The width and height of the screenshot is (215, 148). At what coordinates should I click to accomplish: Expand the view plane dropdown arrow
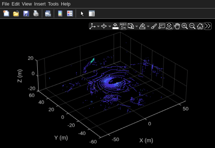pyautogui.click(x=110, y=26)
